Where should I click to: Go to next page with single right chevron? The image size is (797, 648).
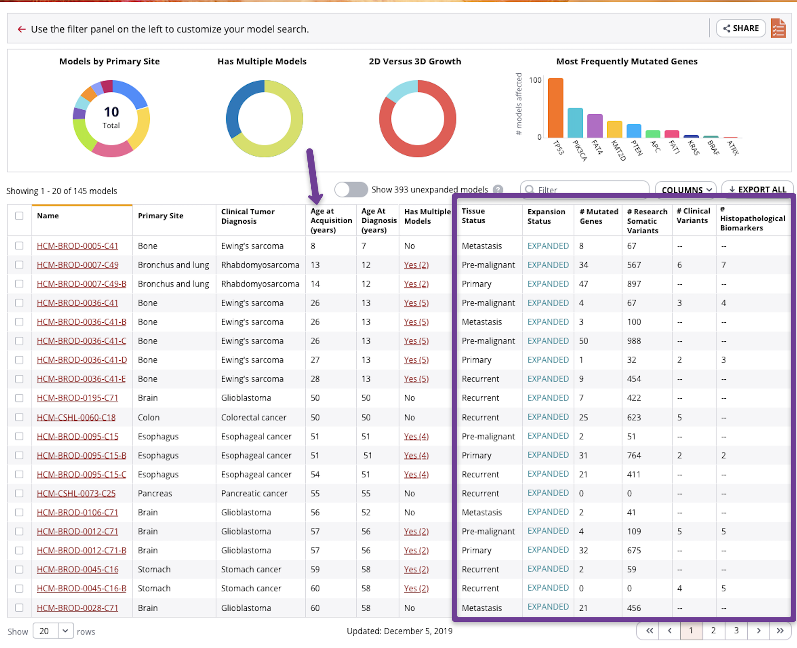tap(759, 631)
